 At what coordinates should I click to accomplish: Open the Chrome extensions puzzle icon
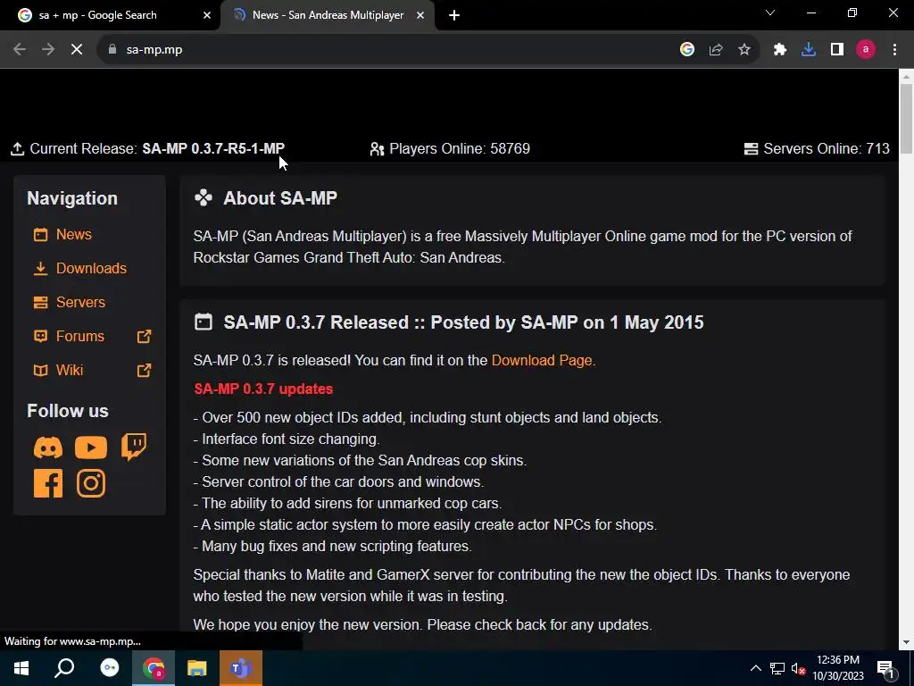pos(780,50)
